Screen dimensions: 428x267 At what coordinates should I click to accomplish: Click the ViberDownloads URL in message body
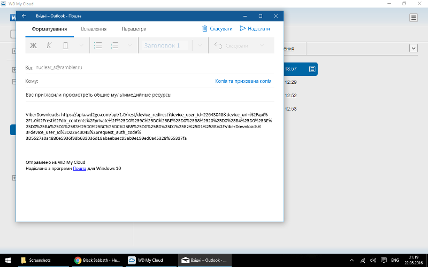click(149, 127)
